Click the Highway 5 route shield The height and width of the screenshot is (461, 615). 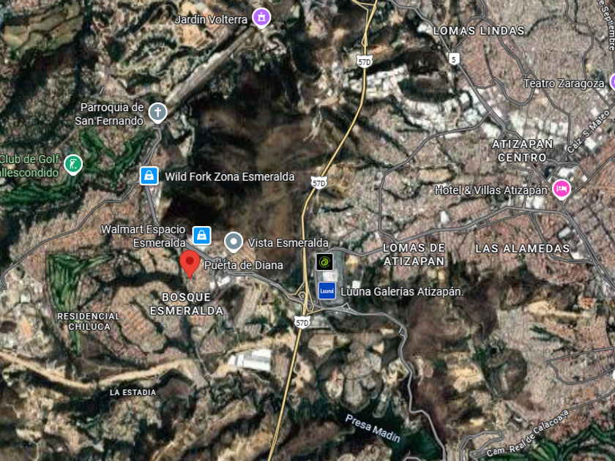point(454,59)
